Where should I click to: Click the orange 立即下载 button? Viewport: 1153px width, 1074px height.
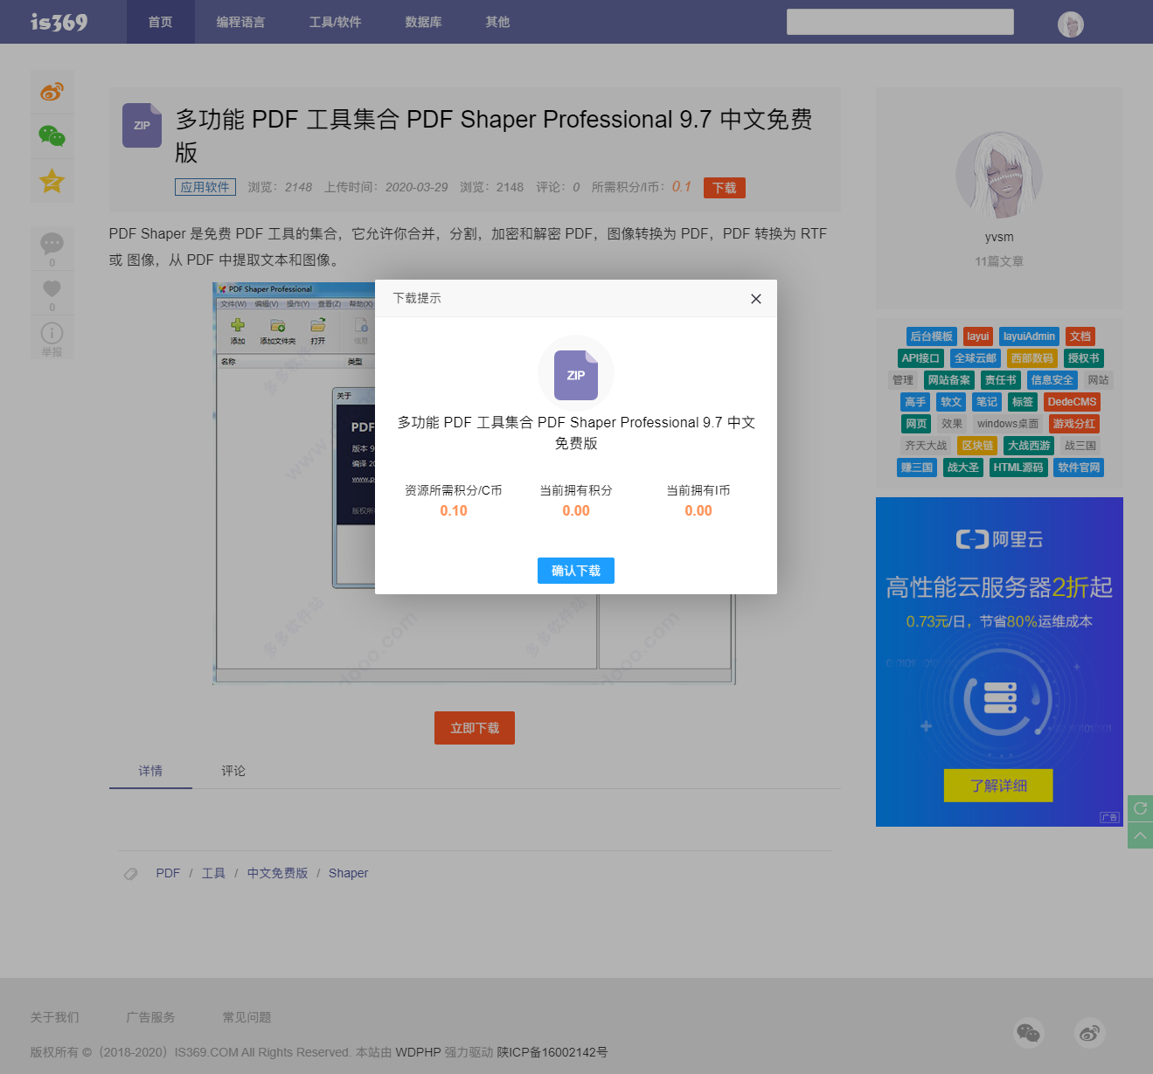[475, 728]
